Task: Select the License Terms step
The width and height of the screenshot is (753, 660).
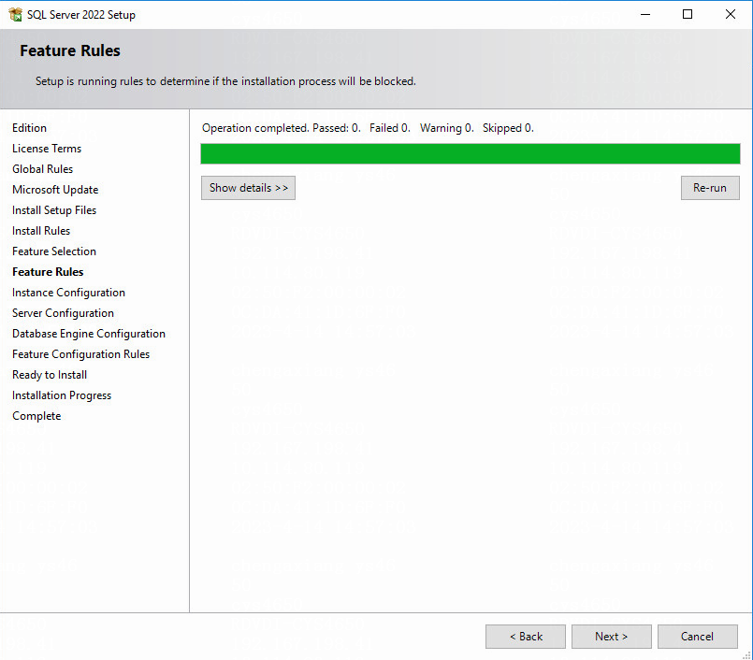Action: pos(47,149)
